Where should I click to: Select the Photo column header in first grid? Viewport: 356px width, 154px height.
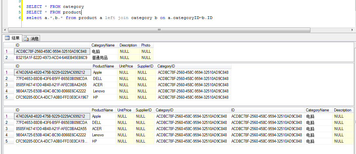click(146, 45)
